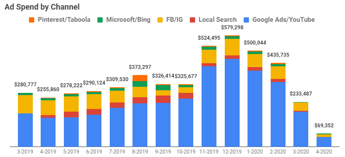The height and width of the screenshot is (157, 345).
Task: Click the 6-2019 axis label
Action: point(94,152)
